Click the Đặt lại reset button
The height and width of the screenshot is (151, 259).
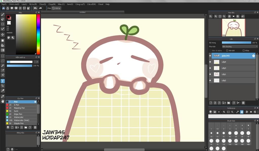(56, 8)
